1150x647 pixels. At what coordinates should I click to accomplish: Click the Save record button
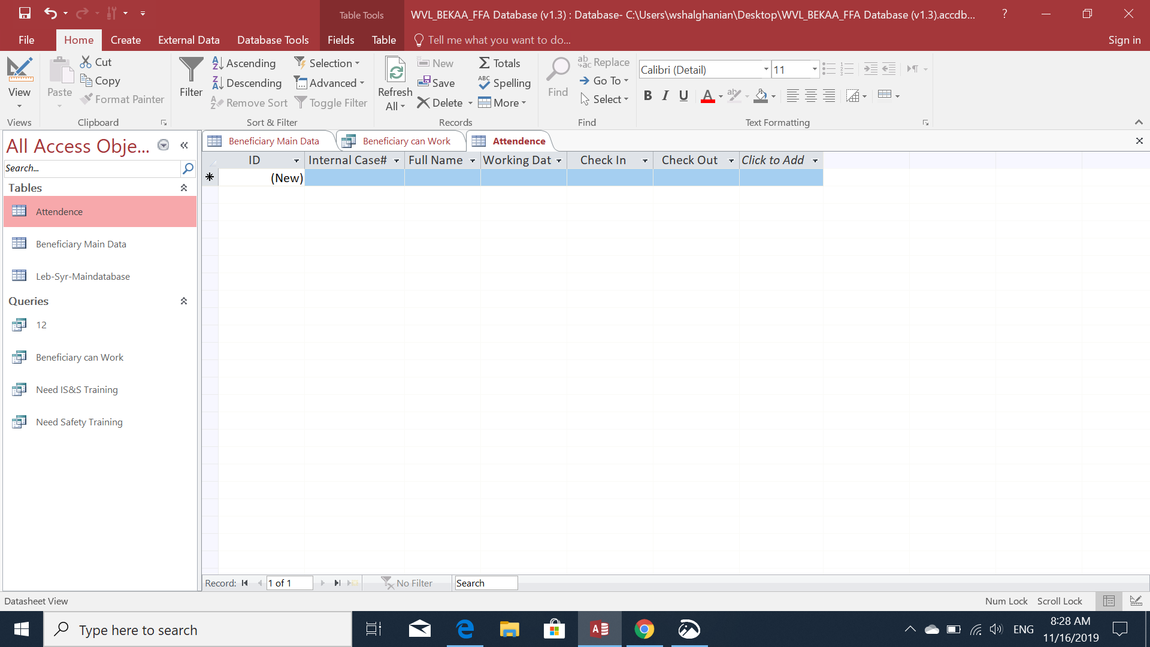coord(436,83)
